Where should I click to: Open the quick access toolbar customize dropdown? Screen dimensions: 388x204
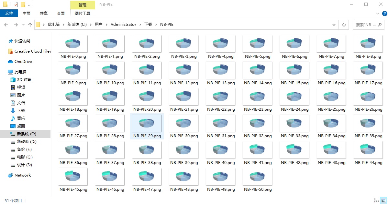point(29,5)
